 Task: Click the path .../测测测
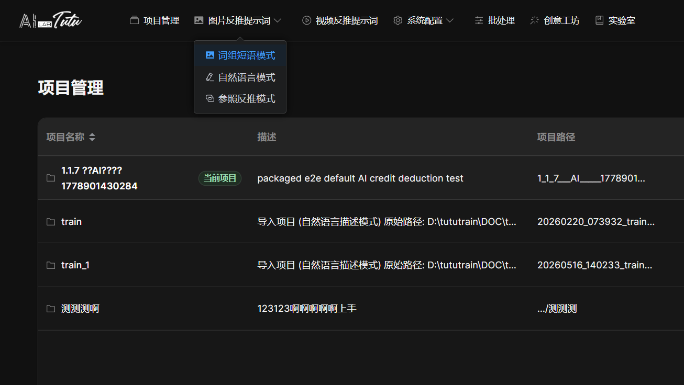(557, 309)
